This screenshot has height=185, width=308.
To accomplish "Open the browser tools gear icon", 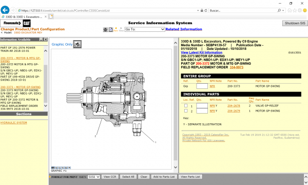I will 300,10.
